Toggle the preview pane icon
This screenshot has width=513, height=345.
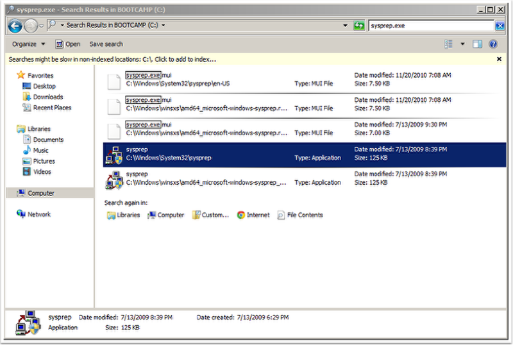point(477,44)
